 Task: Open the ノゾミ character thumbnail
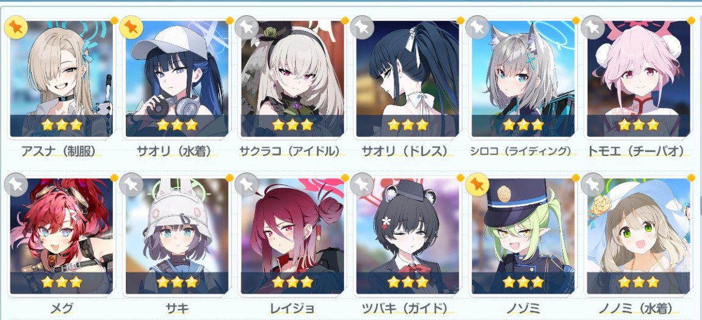click(523, 236)
